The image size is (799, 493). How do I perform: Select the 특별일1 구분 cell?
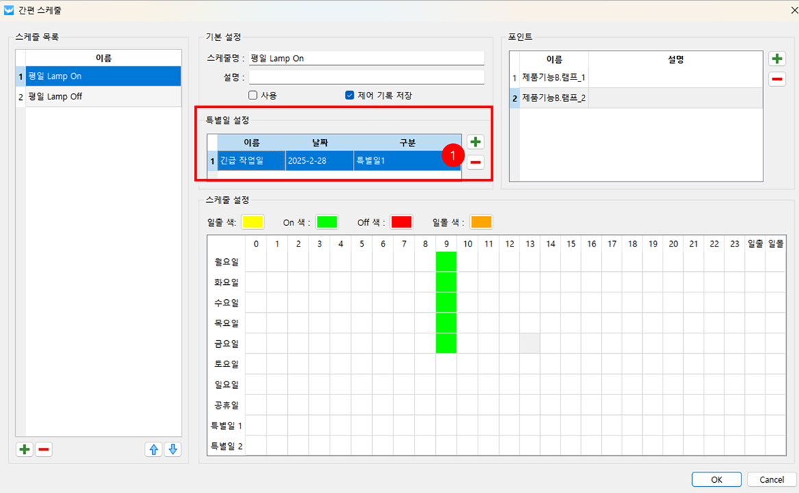(x=397, y=161)
